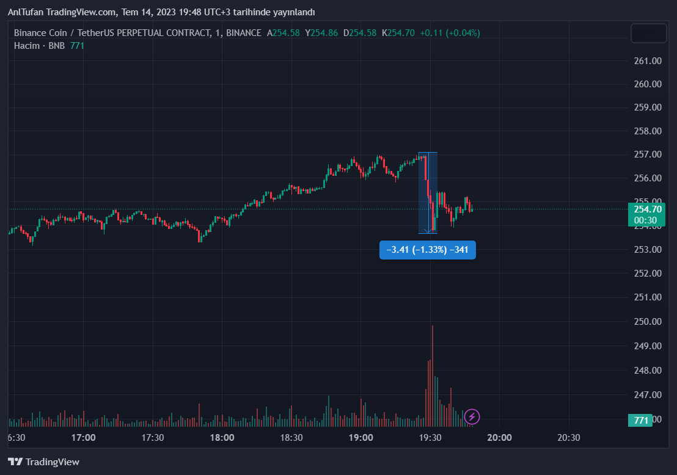Click the 17:00 label on time axis
The width and height of the screenshot is (677, 475).
click(83, 437)
